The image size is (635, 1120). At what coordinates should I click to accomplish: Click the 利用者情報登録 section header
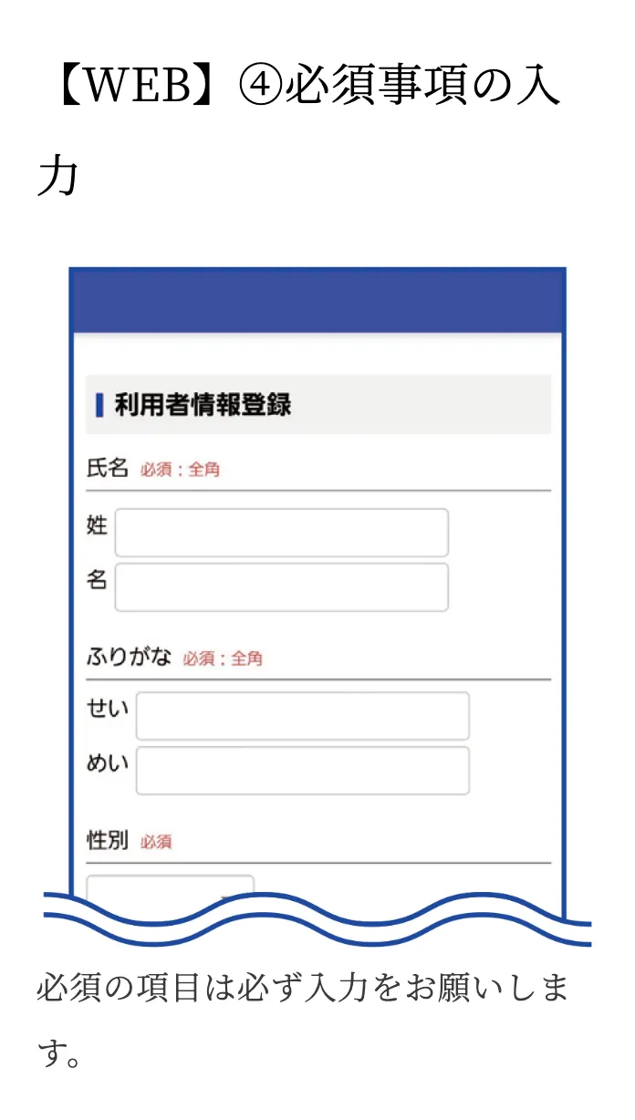tap(203, 405)
